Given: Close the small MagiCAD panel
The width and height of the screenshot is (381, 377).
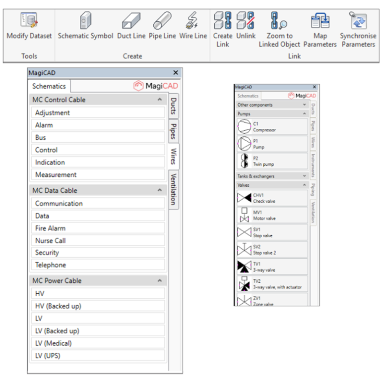Looking at the screenshot, I should (315, 87).
